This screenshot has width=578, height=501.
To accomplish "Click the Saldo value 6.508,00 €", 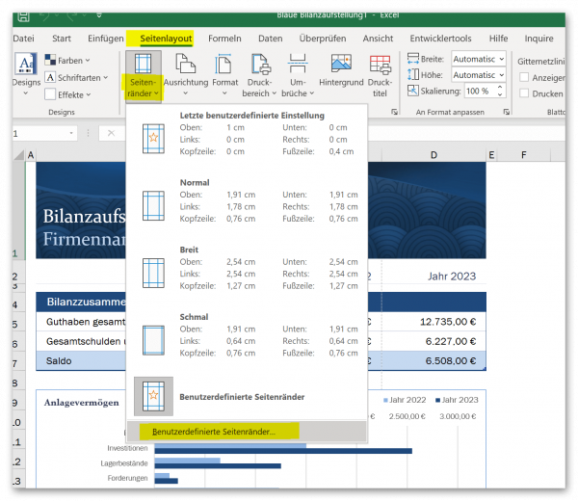I will (434, 360).
